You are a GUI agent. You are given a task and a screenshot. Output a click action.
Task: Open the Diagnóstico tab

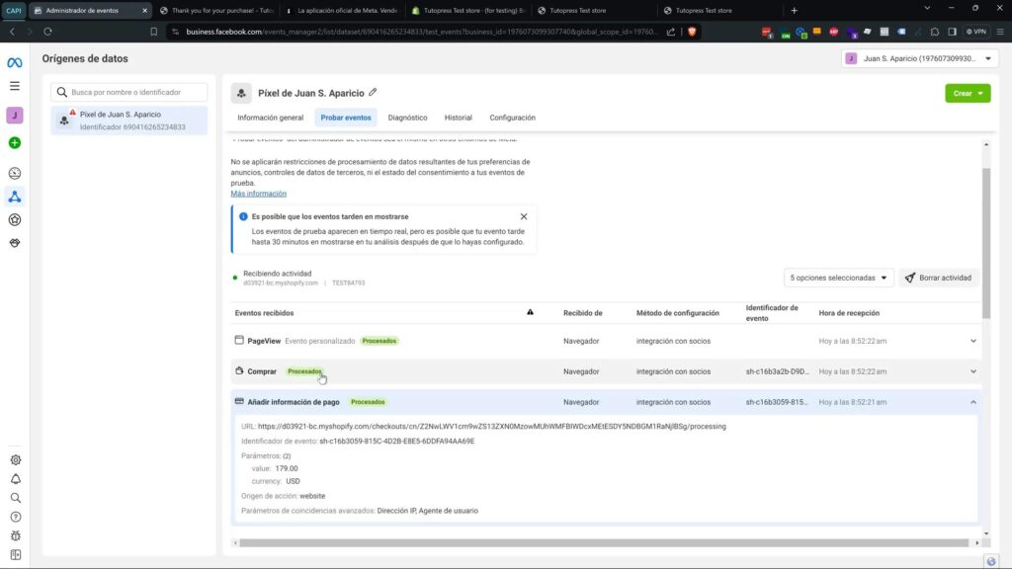pyautogui.click(x=407, y=118)
